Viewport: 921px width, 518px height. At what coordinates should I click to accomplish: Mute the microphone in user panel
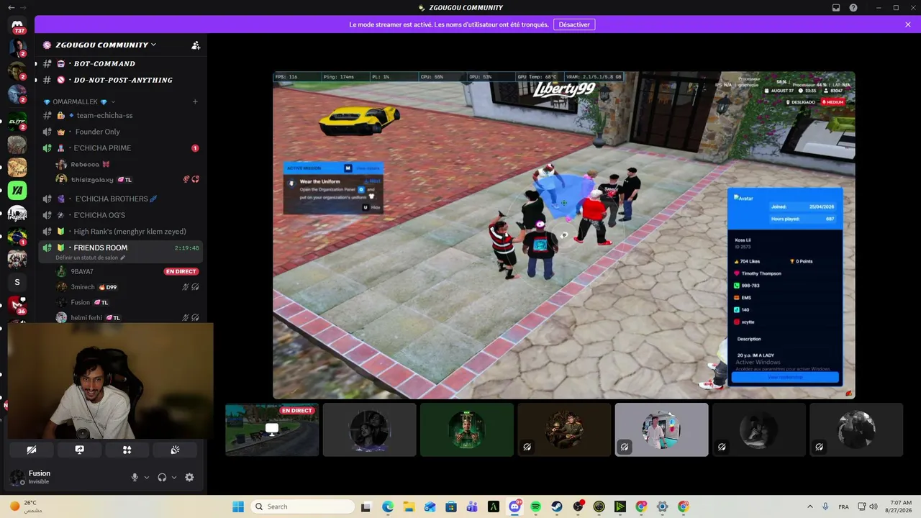point(135,477)
